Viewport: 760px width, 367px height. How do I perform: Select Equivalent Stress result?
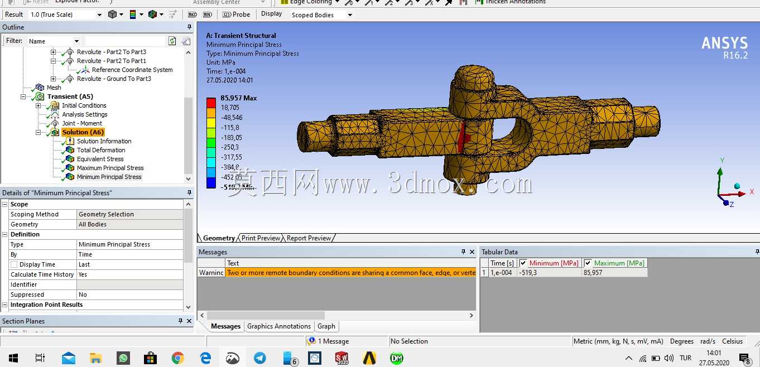pos(100,159)
